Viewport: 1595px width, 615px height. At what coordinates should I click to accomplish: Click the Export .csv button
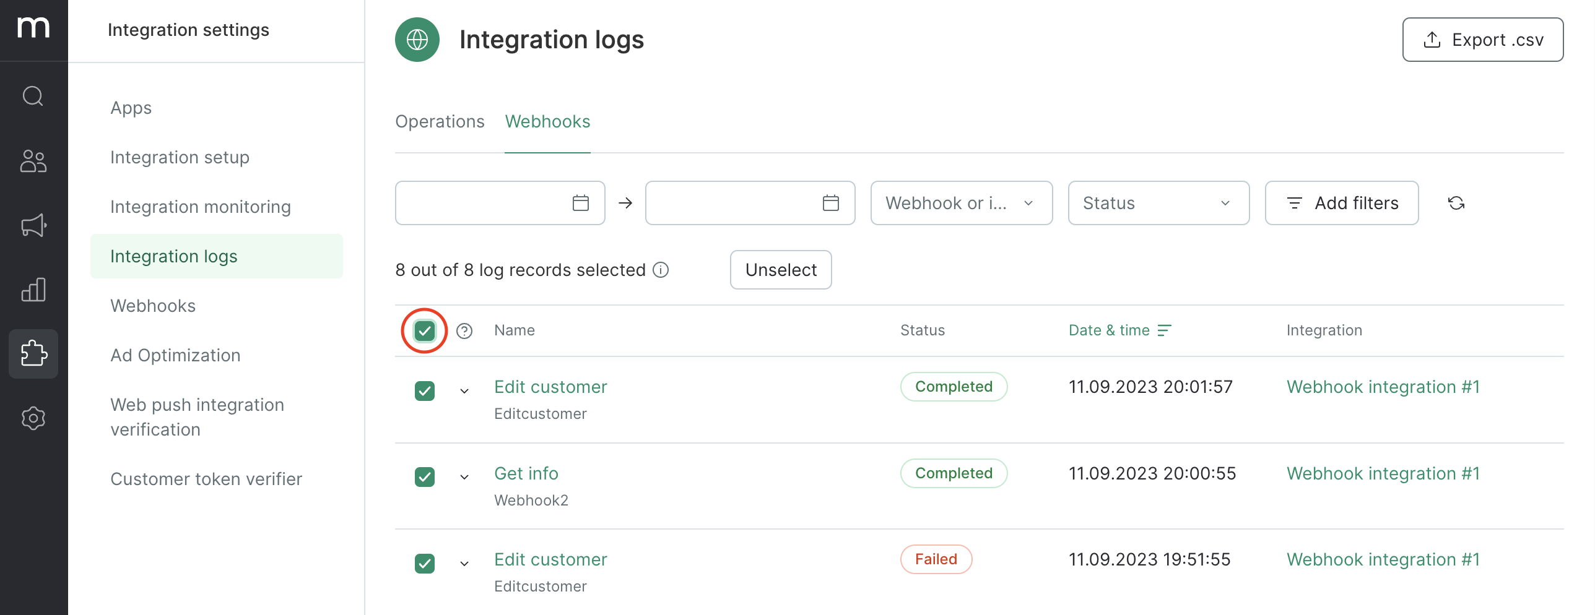click(x=1482, y=40)
